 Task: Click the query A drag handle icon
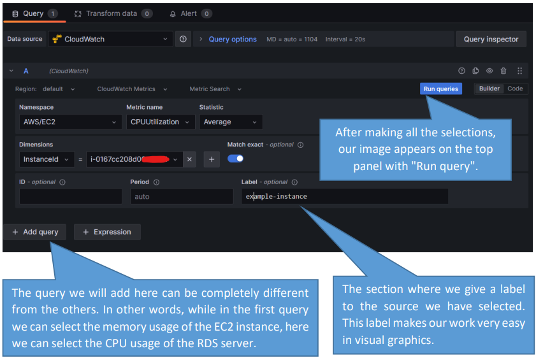(x=519, y=71)
